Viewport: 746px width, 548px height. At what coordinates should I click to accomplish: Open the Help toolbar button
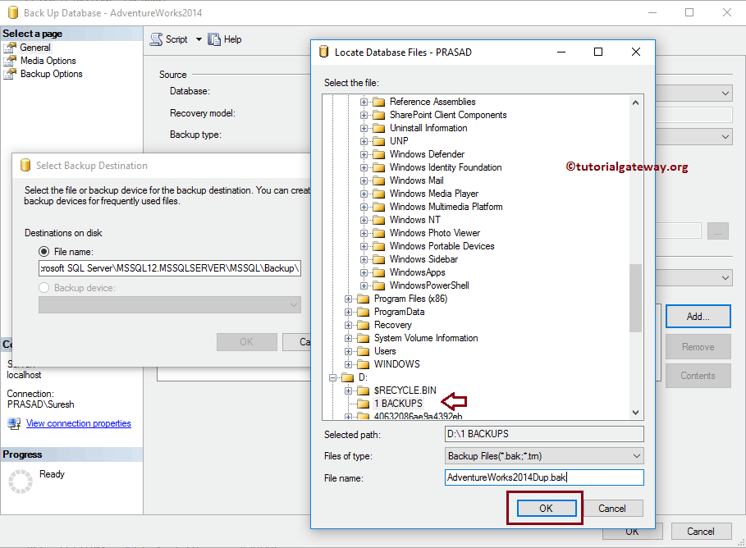225,39
